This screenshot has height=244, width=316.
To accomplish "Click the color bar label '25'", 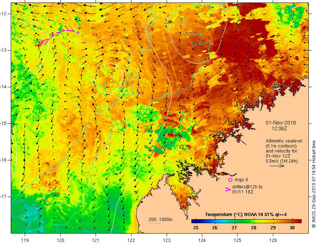I will [196, 228].
